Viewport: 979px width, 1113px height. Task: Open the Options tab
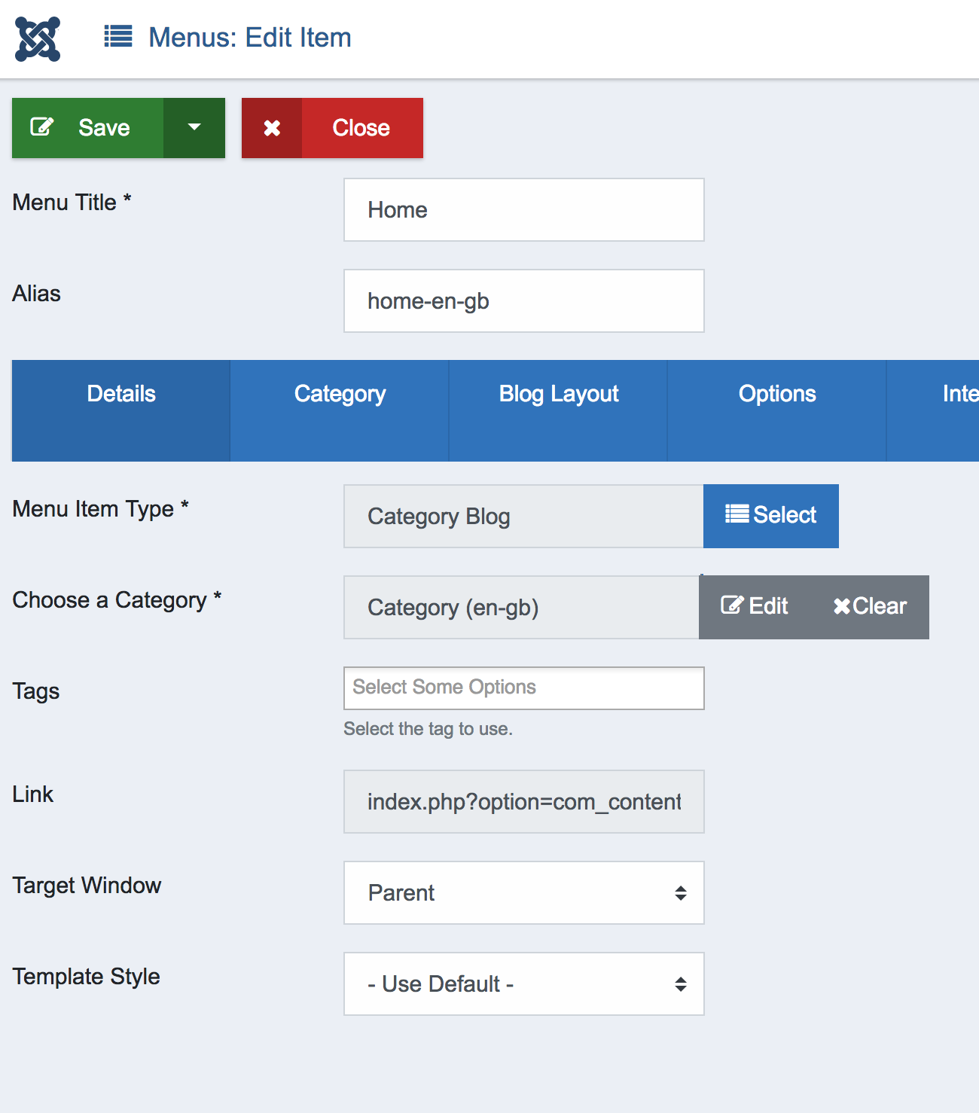coord(777,410)
